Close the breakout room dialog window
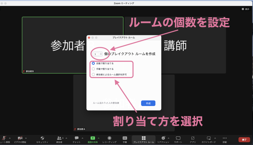Screen dimensions: 253x145 point(89,37)
